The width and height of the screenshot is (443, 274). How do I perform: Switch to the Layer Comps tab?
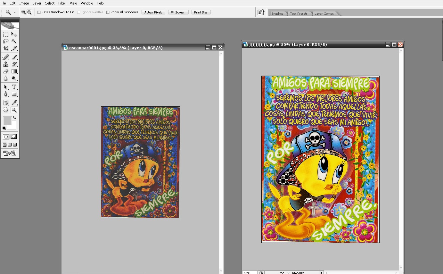coord(324,13)
